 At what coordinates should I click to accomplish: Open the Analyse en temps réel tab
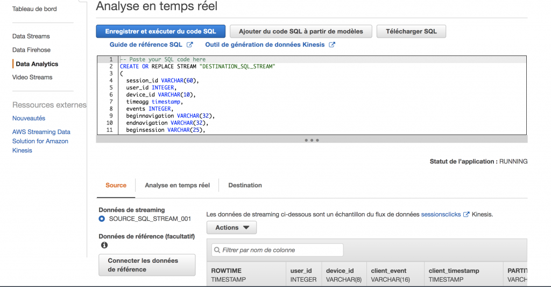point(177,185)
